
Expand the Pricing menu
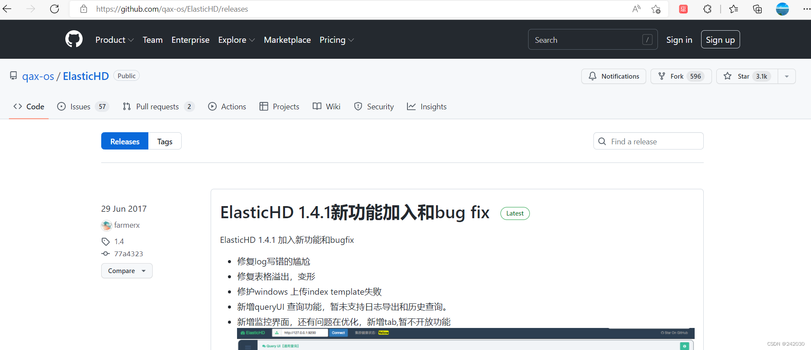pyautogui.click(x=337, y=40)
